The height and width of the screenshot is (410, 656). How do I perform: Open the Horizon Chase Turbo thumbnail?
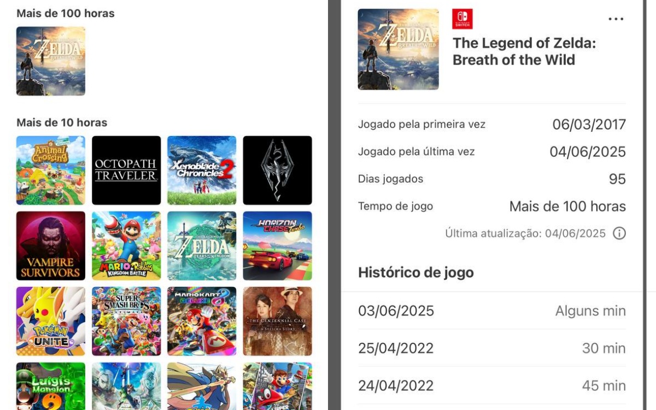click(277, 245)
